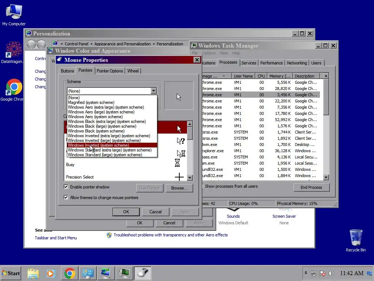Open Control Panel taskbar item
Viewport: 374px width, 281px height.
coord(88,273)
